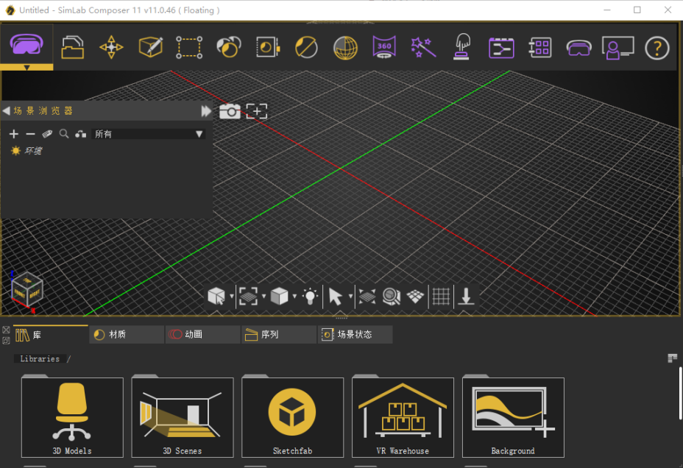Click the Libraries breadcrumb link

pos(40,358)
